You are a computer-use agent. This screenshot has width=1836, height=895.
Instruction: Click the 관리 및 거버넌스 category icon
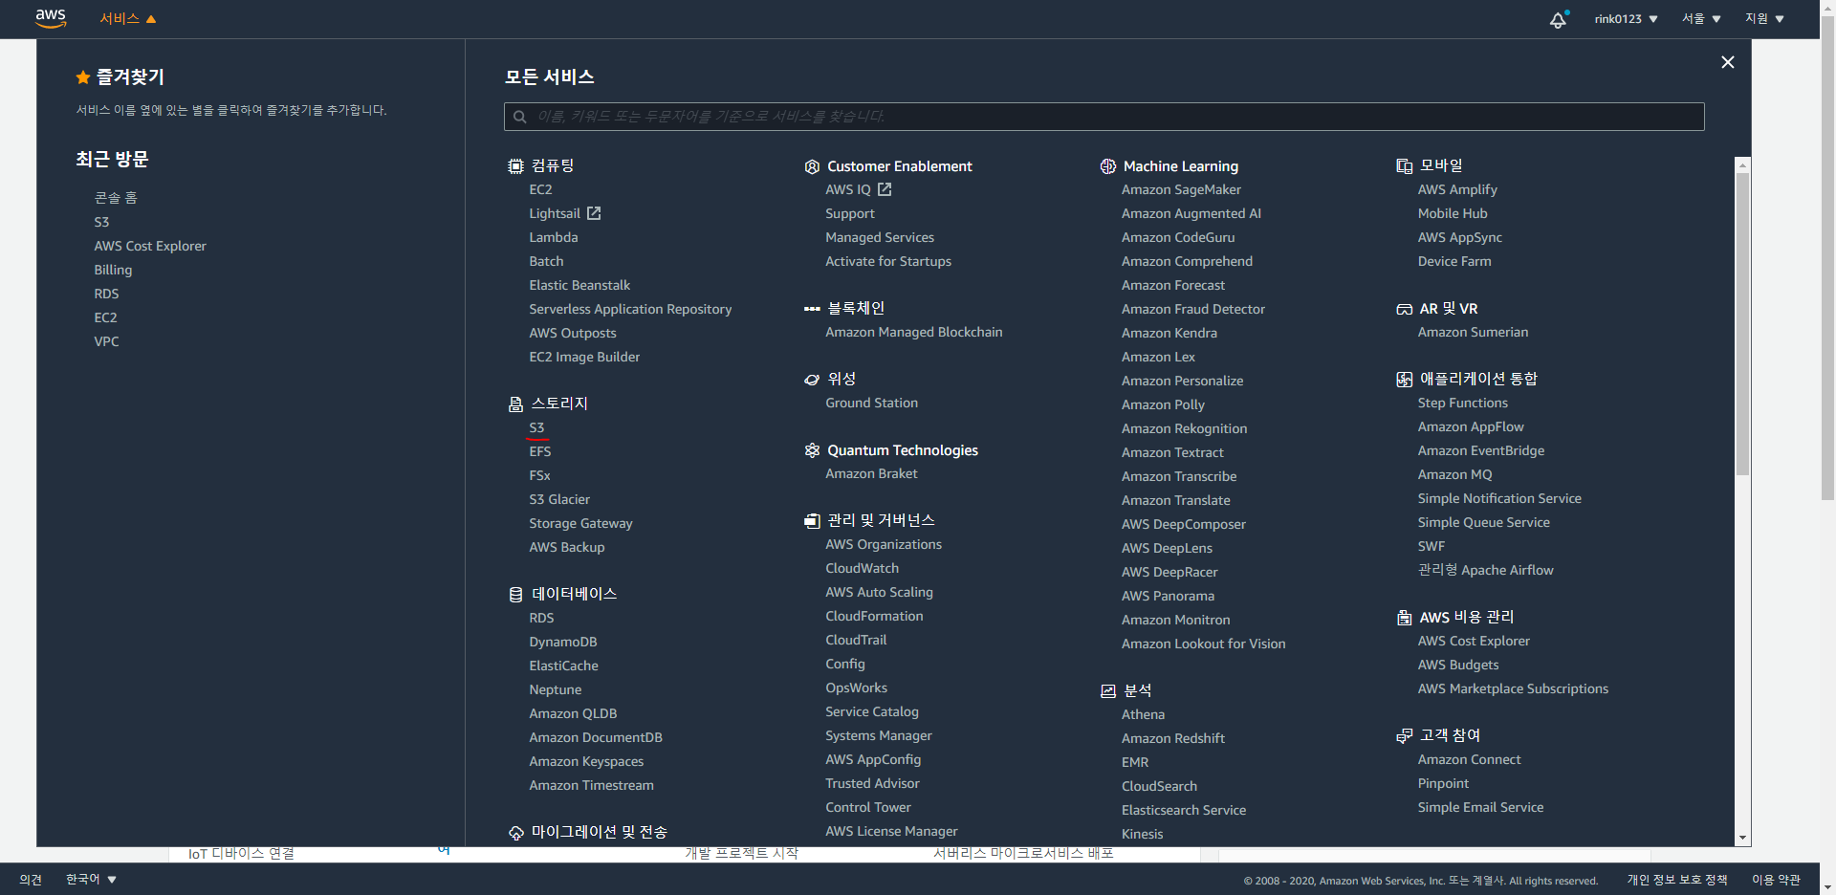812,521
